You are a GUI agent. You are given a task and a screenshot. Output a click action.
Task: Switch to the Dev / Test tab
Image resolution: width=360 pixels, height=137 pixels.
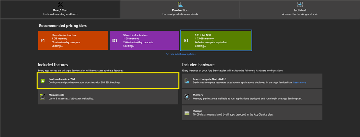point(60,9)
